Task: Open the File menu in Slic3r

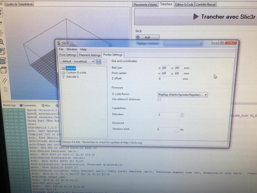Action: click(x=61, y=49)
